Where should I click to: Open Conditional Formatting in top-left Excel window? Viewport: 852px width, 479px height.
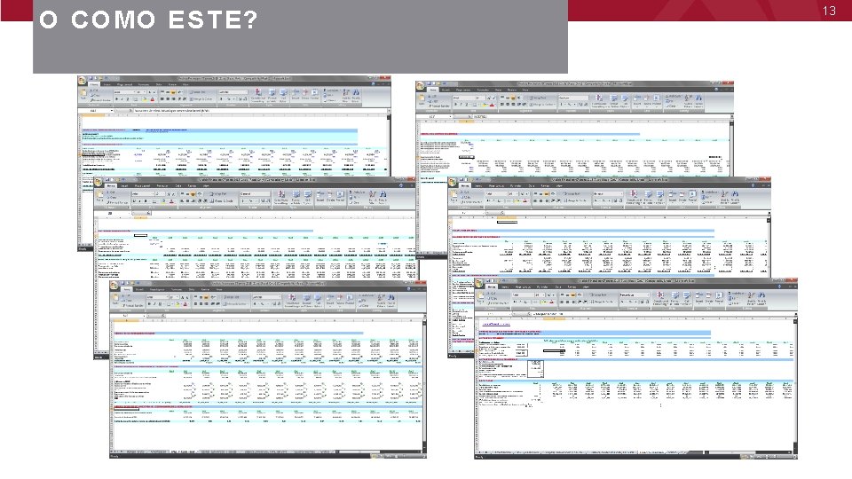tap(258, 95)
